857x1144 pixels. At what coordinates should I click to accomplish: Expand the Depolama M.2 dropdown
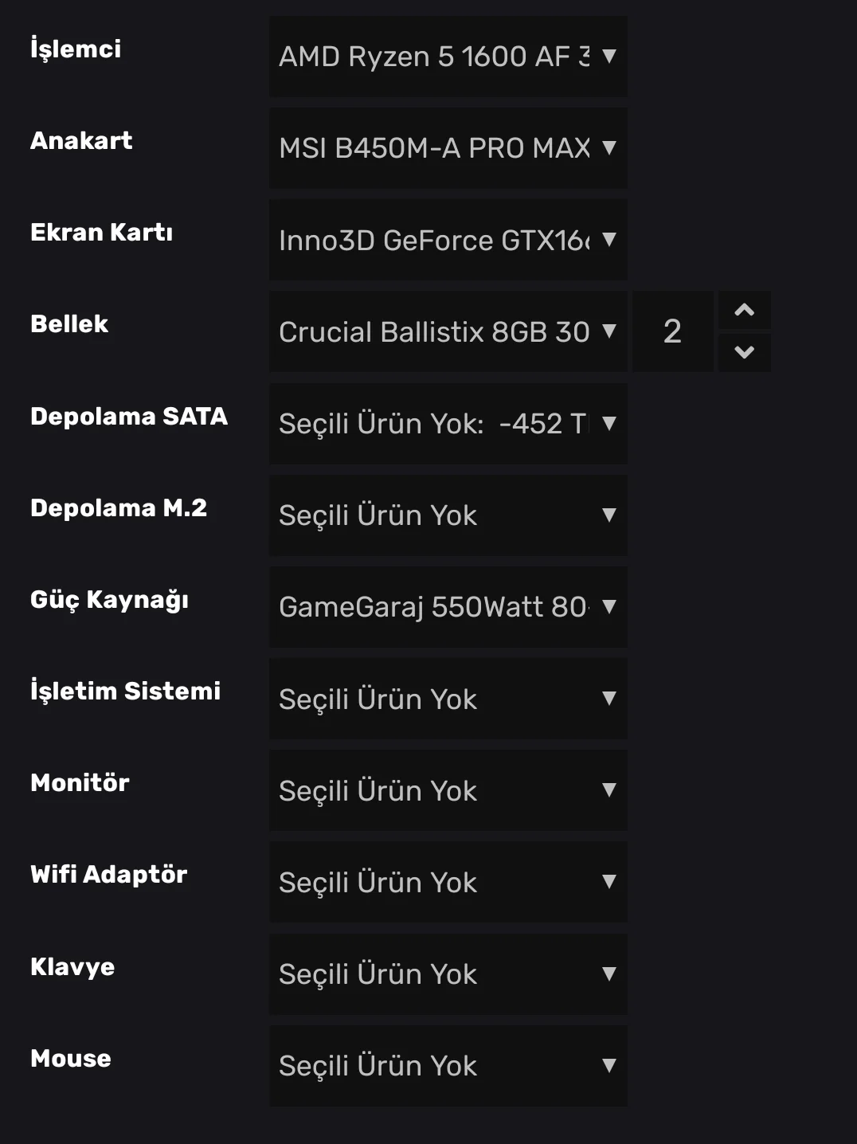[448, 515]
